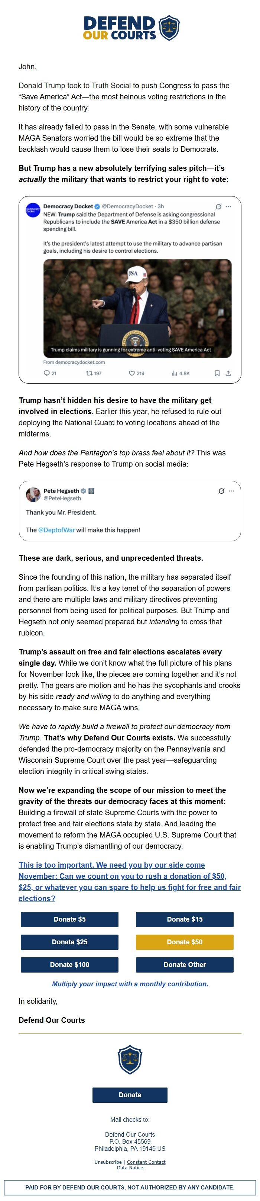Screen dimensions: 260x1201
Task: Click the Unsubscribe link in footer
Action: tap(108, 1162)
